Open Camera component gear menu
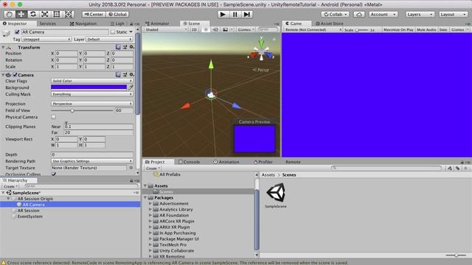The height and width of the screenshot is (265, 472). pyautogui.click(x=131, y=74)
